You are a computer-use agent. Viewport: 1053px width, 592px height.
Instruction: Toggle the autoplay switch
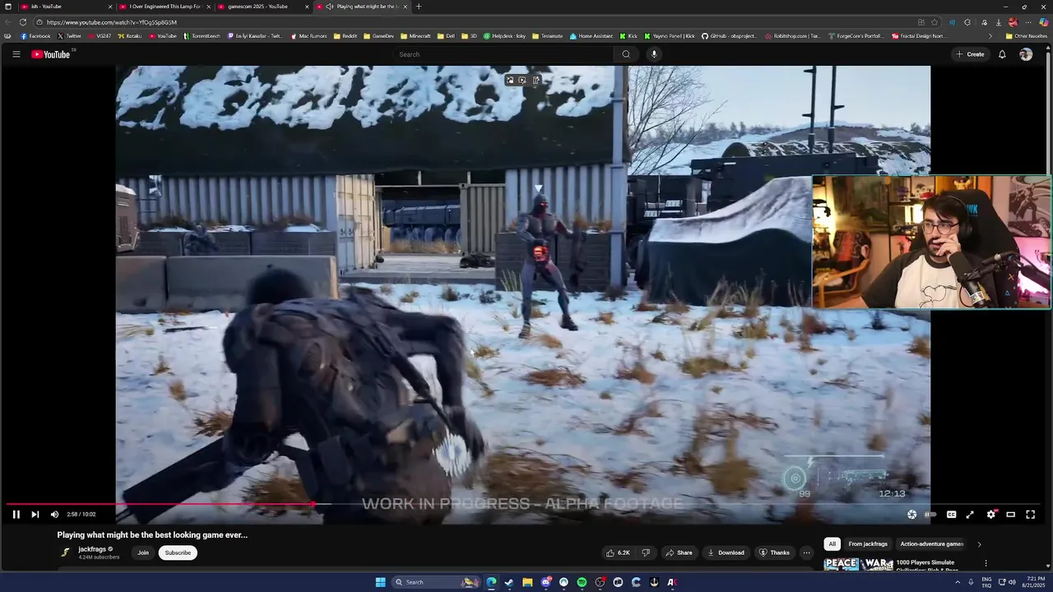tap(931, 515)
